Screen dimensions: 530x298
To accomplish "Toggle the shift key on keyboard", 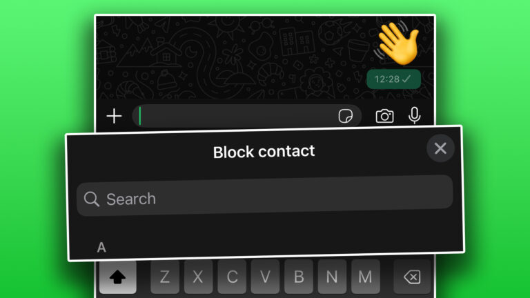I will tap(117, 277).
